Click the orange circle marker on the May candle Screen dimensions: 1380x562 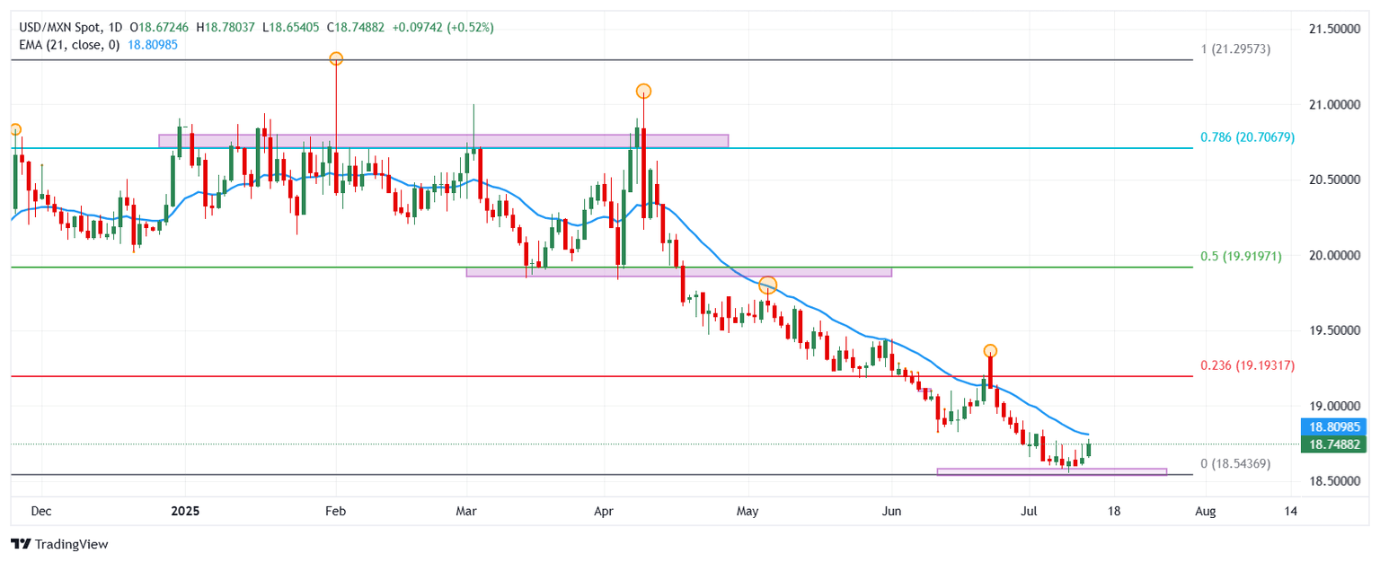point(767,285)
